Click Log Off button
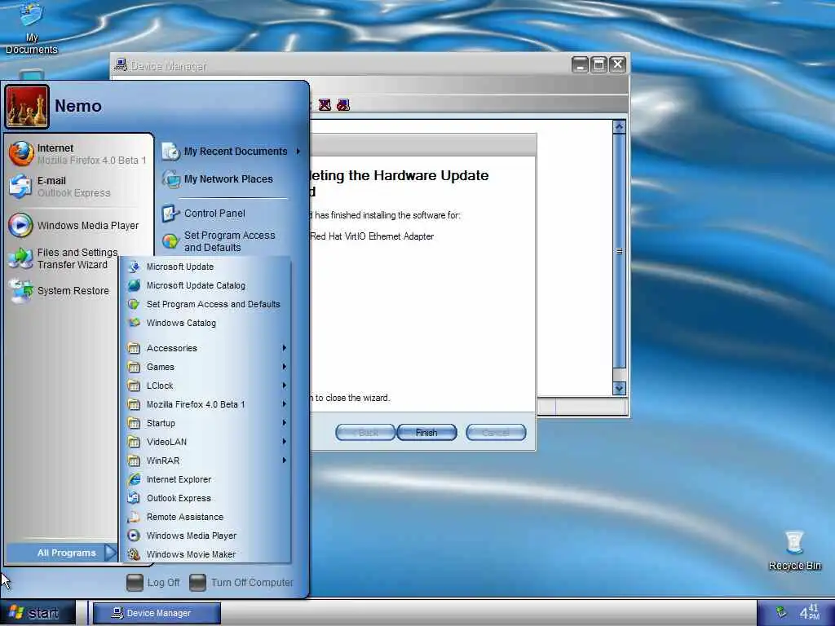835x626 pixels. coord(153,582)
